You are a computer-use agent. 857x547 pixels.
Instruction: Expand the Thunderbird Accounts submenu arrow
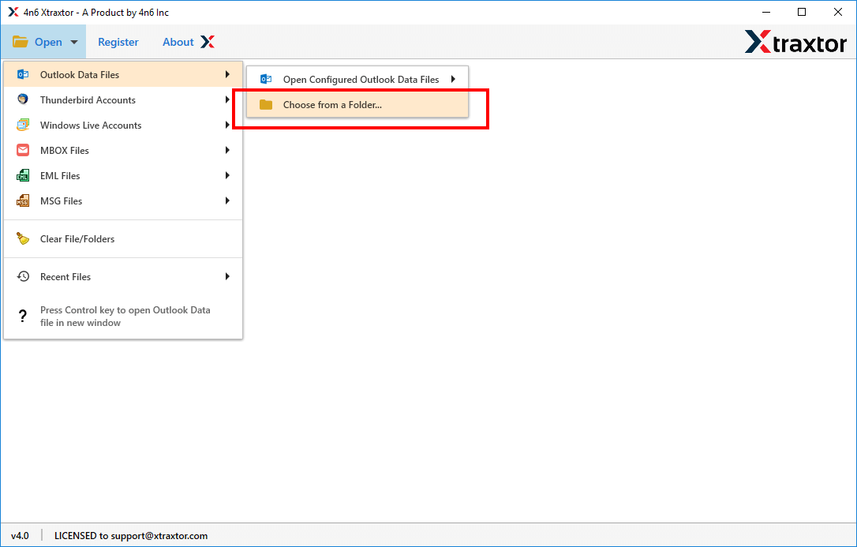[x=227, y=99]
